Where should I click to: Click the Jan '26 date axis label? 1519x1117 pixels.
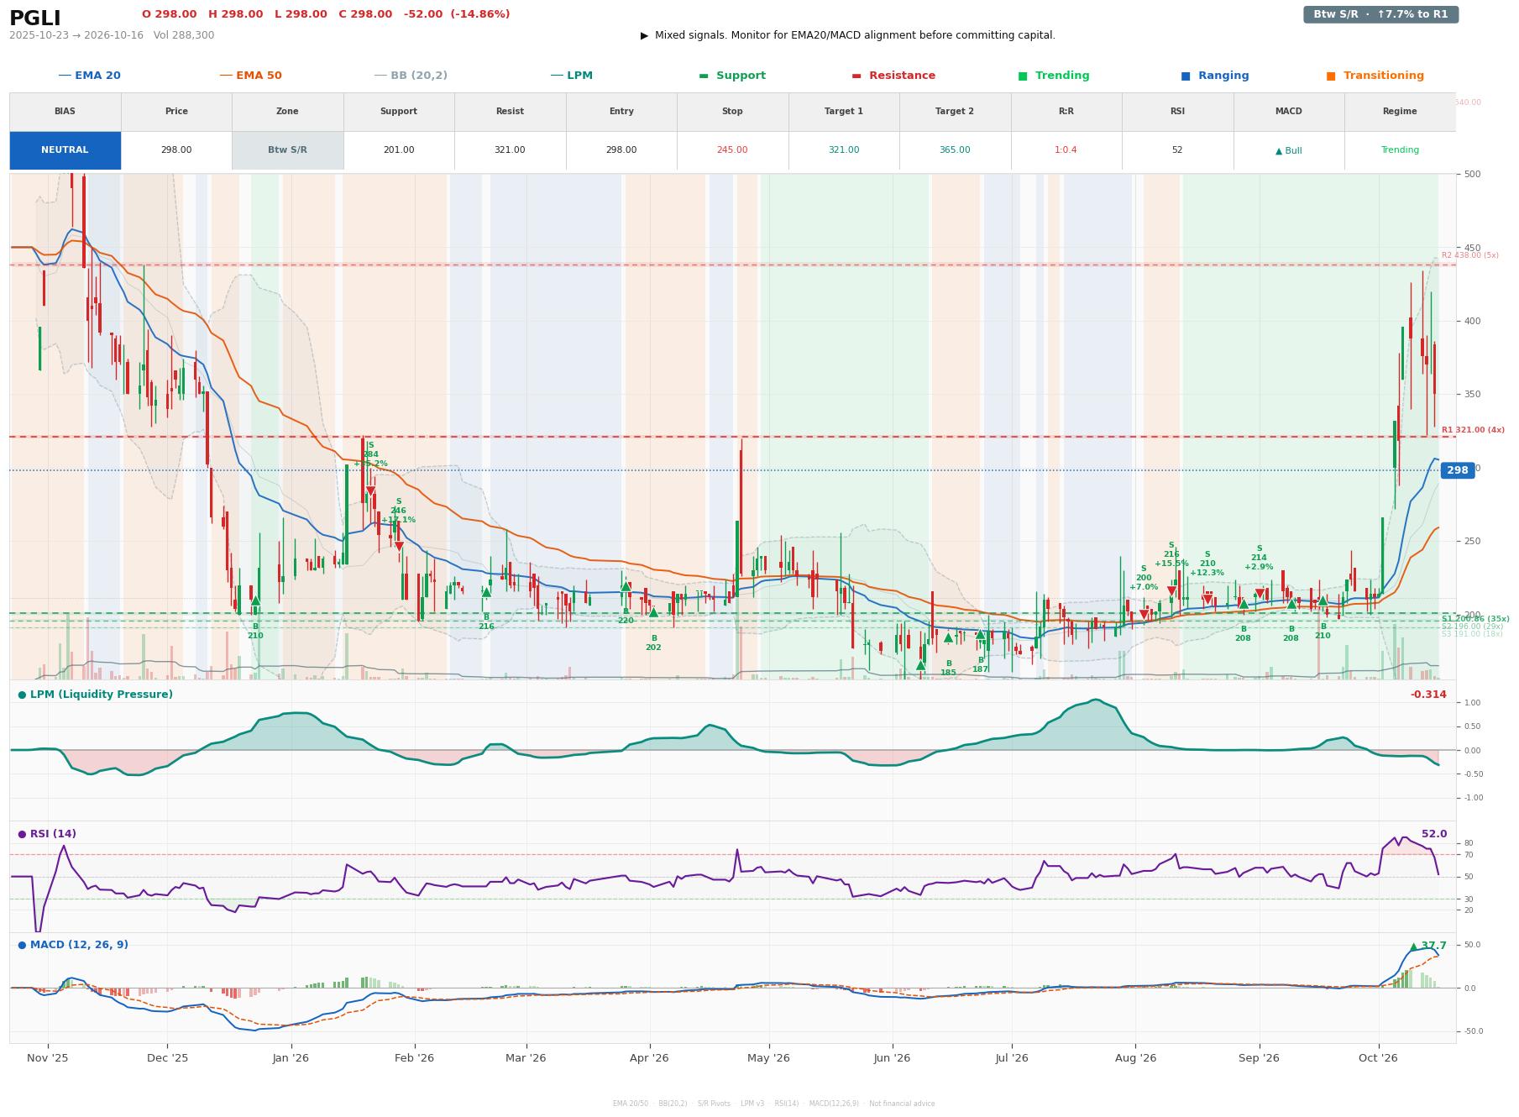pos(291,1058)
